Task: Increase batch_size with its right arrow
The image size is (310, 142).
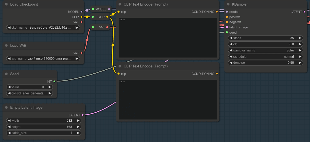Action: tap(78, 133)
